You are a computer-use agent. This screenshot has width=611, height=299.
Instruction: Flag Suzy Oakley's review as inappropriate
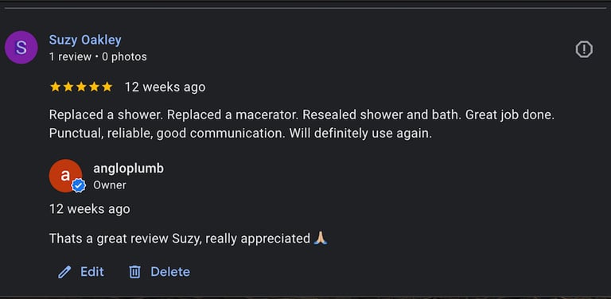point(584,49)
